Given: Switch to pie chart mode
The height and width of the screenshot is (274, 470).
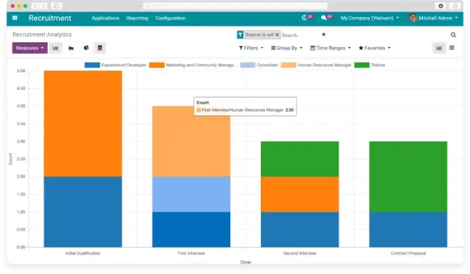Looking at the screenshot, I should [x=86, y=48].
